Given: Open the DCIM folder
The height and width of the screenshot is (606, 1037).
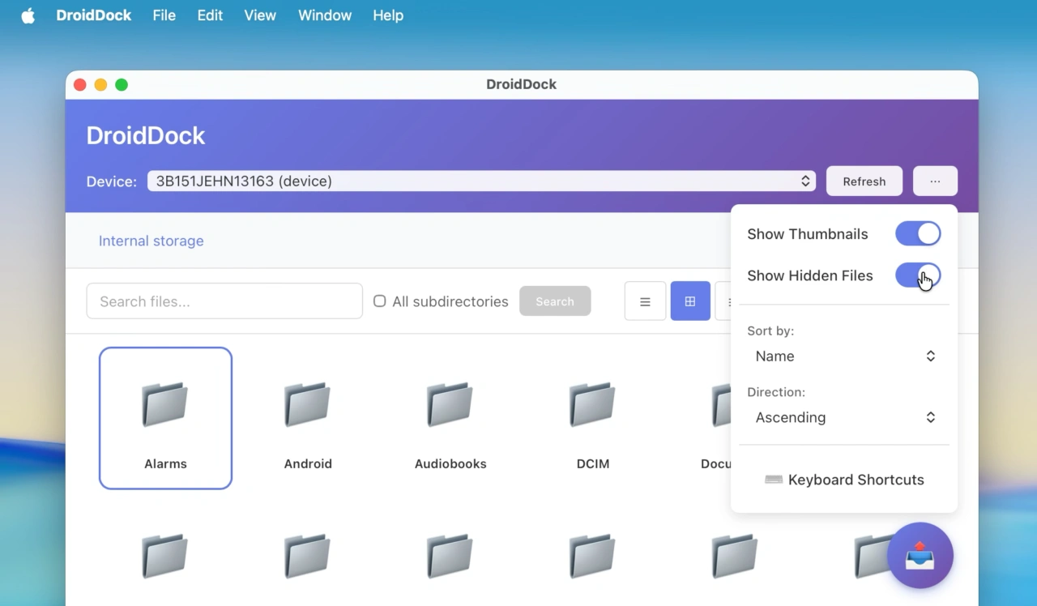Looking at the screenshot, I should pyautogui.click(x=592, y=418).
